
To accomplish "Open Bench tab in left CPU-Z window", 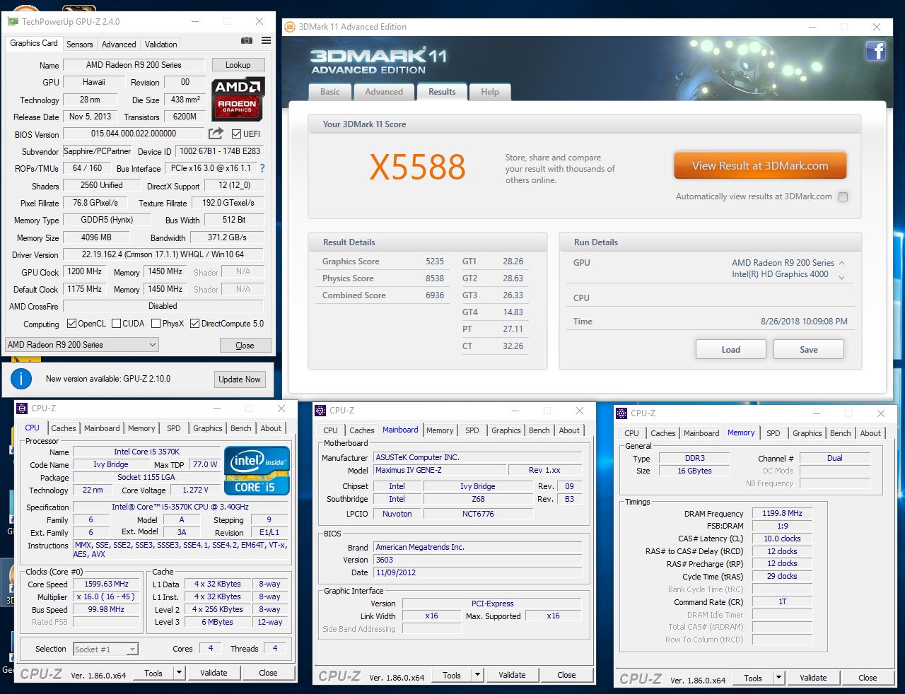I will [240, 428].
